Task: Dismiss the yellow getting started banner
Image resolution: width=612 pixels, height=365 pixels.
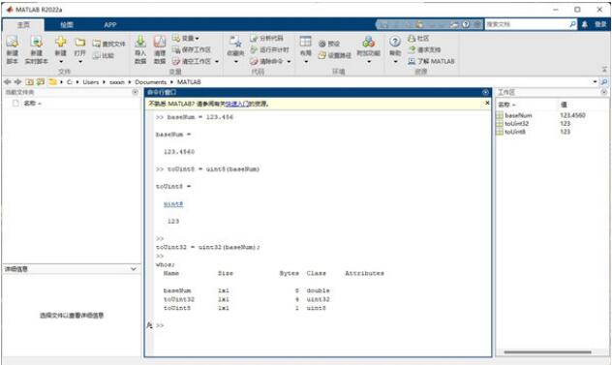Action: pyautogui.click(x=487, y=103)
